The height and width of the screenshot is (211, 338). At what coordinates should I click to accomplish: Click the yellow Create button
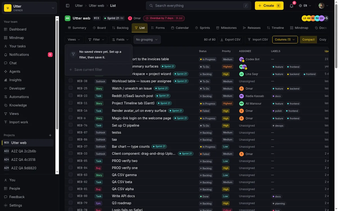click(269, 6)
